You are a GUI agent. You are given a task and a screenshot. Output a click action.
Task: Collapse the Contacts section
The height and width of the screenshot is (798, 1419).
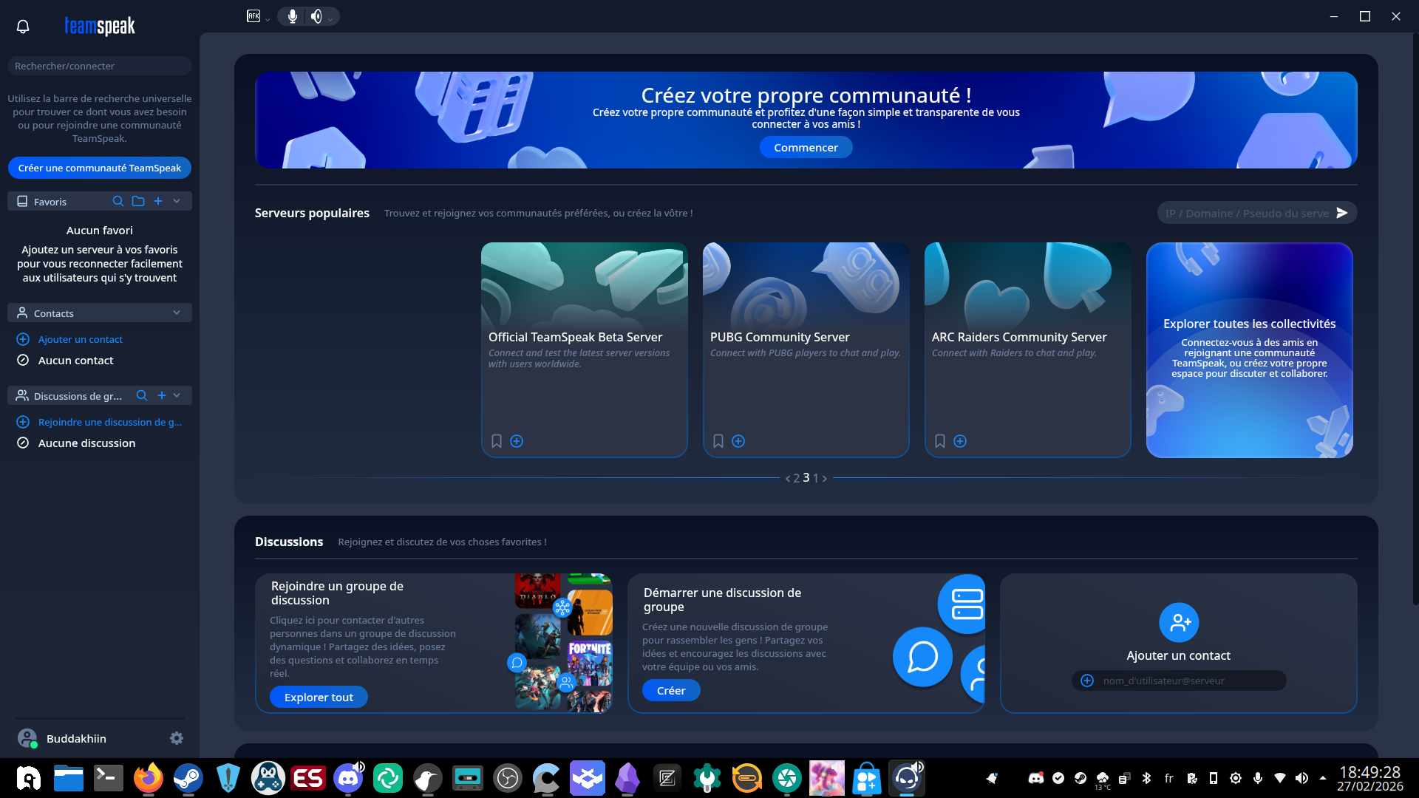[177, 313]
